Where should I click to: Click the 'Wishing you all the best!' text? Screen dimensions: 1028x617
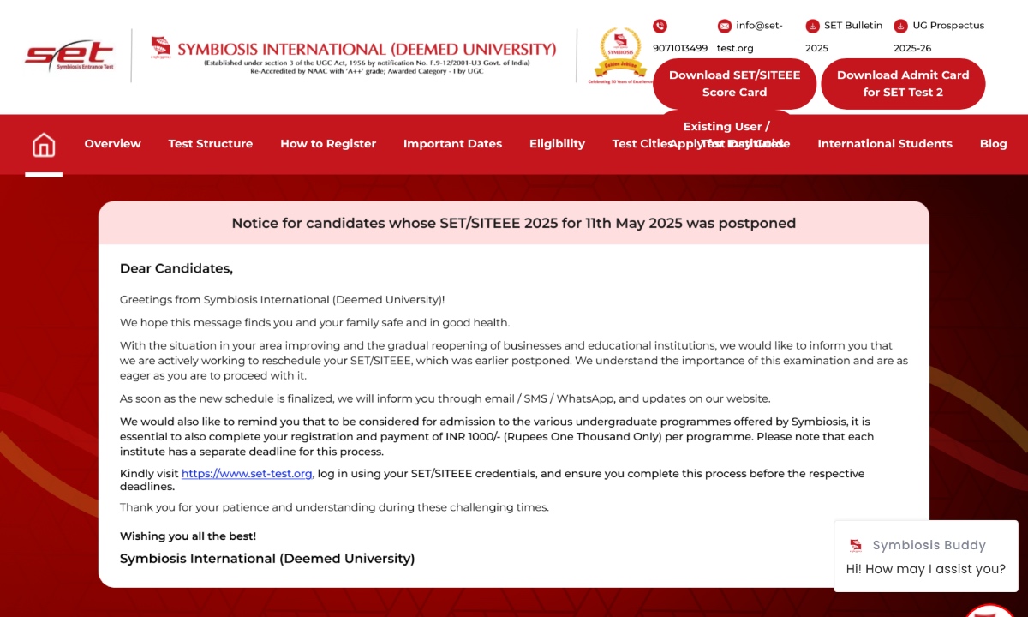point(188,536)
